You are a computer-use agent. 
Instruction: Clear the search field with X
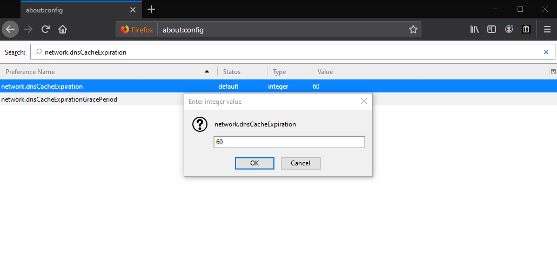pyautogui.click(x=546, y=52)
